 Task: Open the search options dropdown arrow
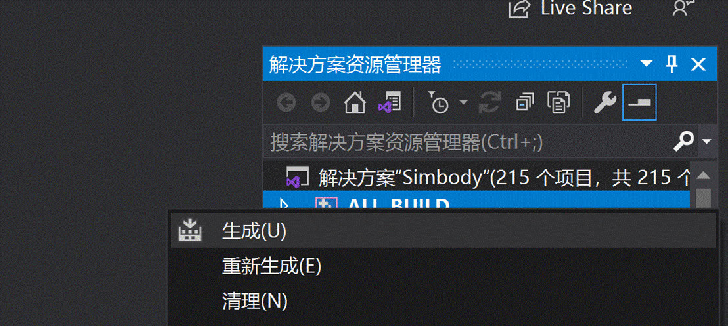click(707, 140)
